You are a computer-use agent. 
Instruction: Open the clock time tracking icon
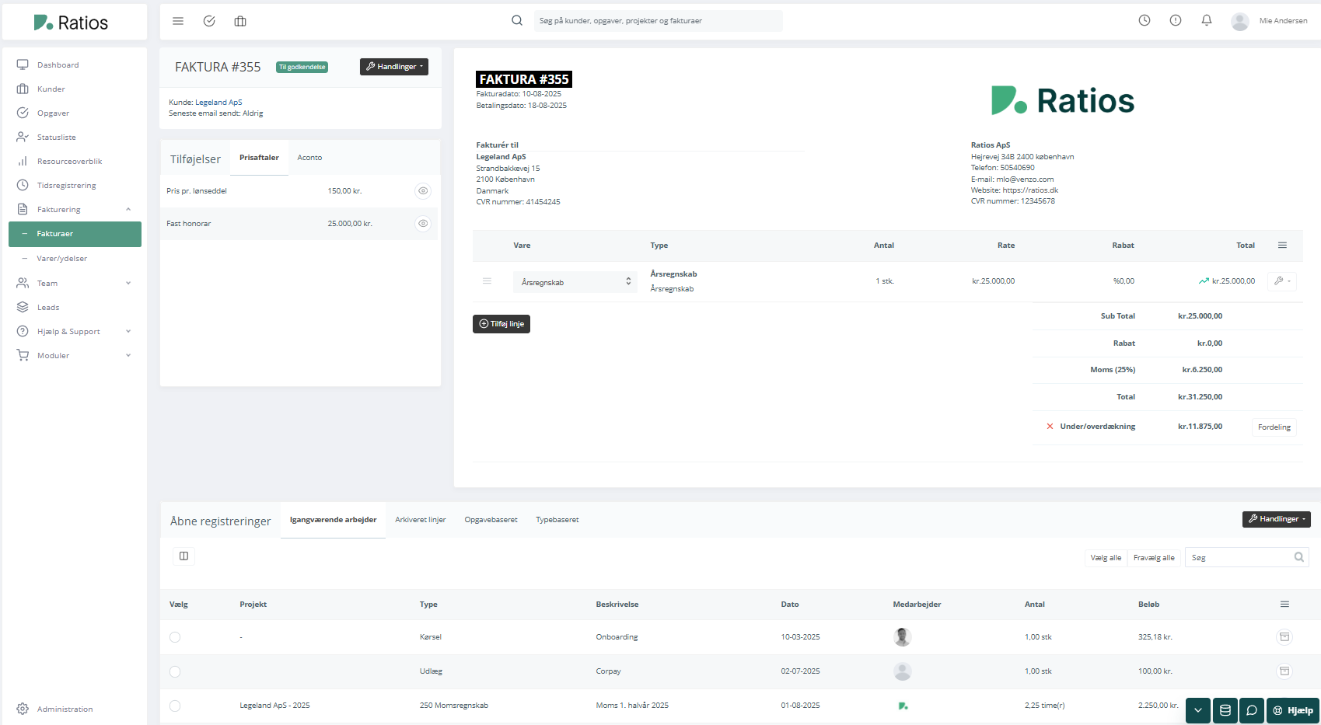tap(1144, 21)
